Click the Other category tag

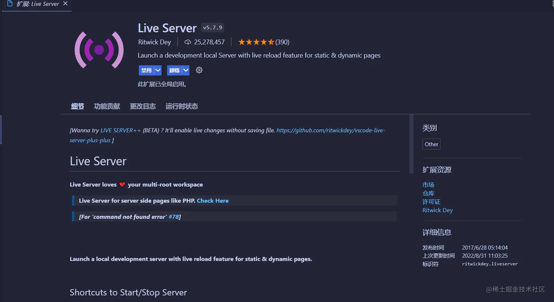[431, 144]
